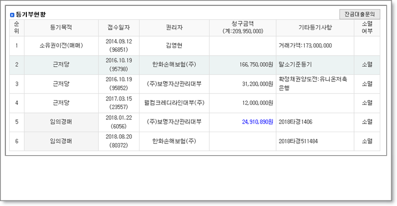Select 한화손해보험(주) in row 6

click(174, 141)
